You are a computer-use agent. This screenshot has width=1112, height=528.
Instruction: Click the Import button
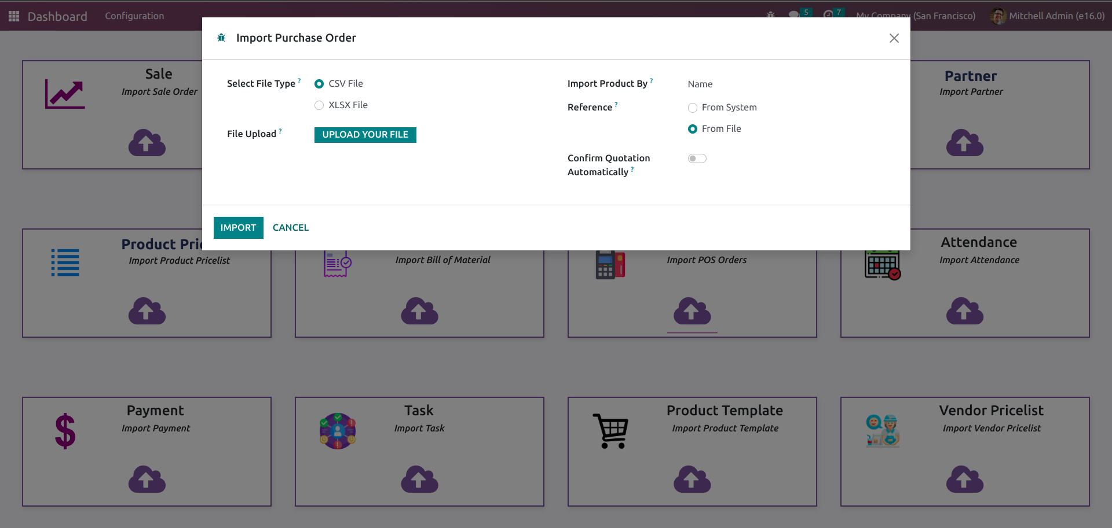tap(238, 228)
